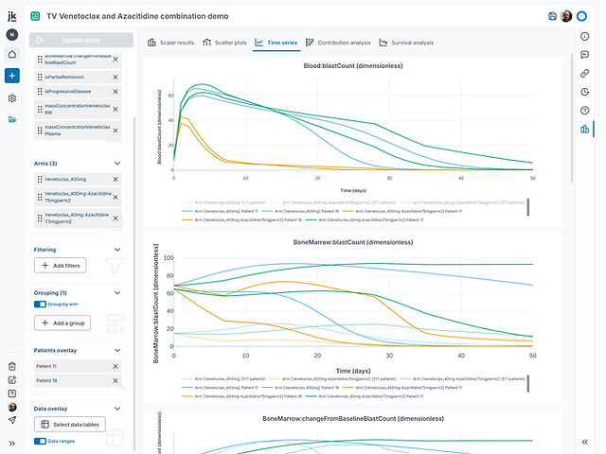Open the Contribution analysis tab
Screen dimensions: 606x454
[338, 43]
